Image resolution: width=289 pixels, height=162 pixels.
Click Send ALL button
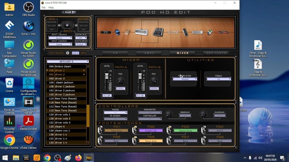[x=52, y=29]
